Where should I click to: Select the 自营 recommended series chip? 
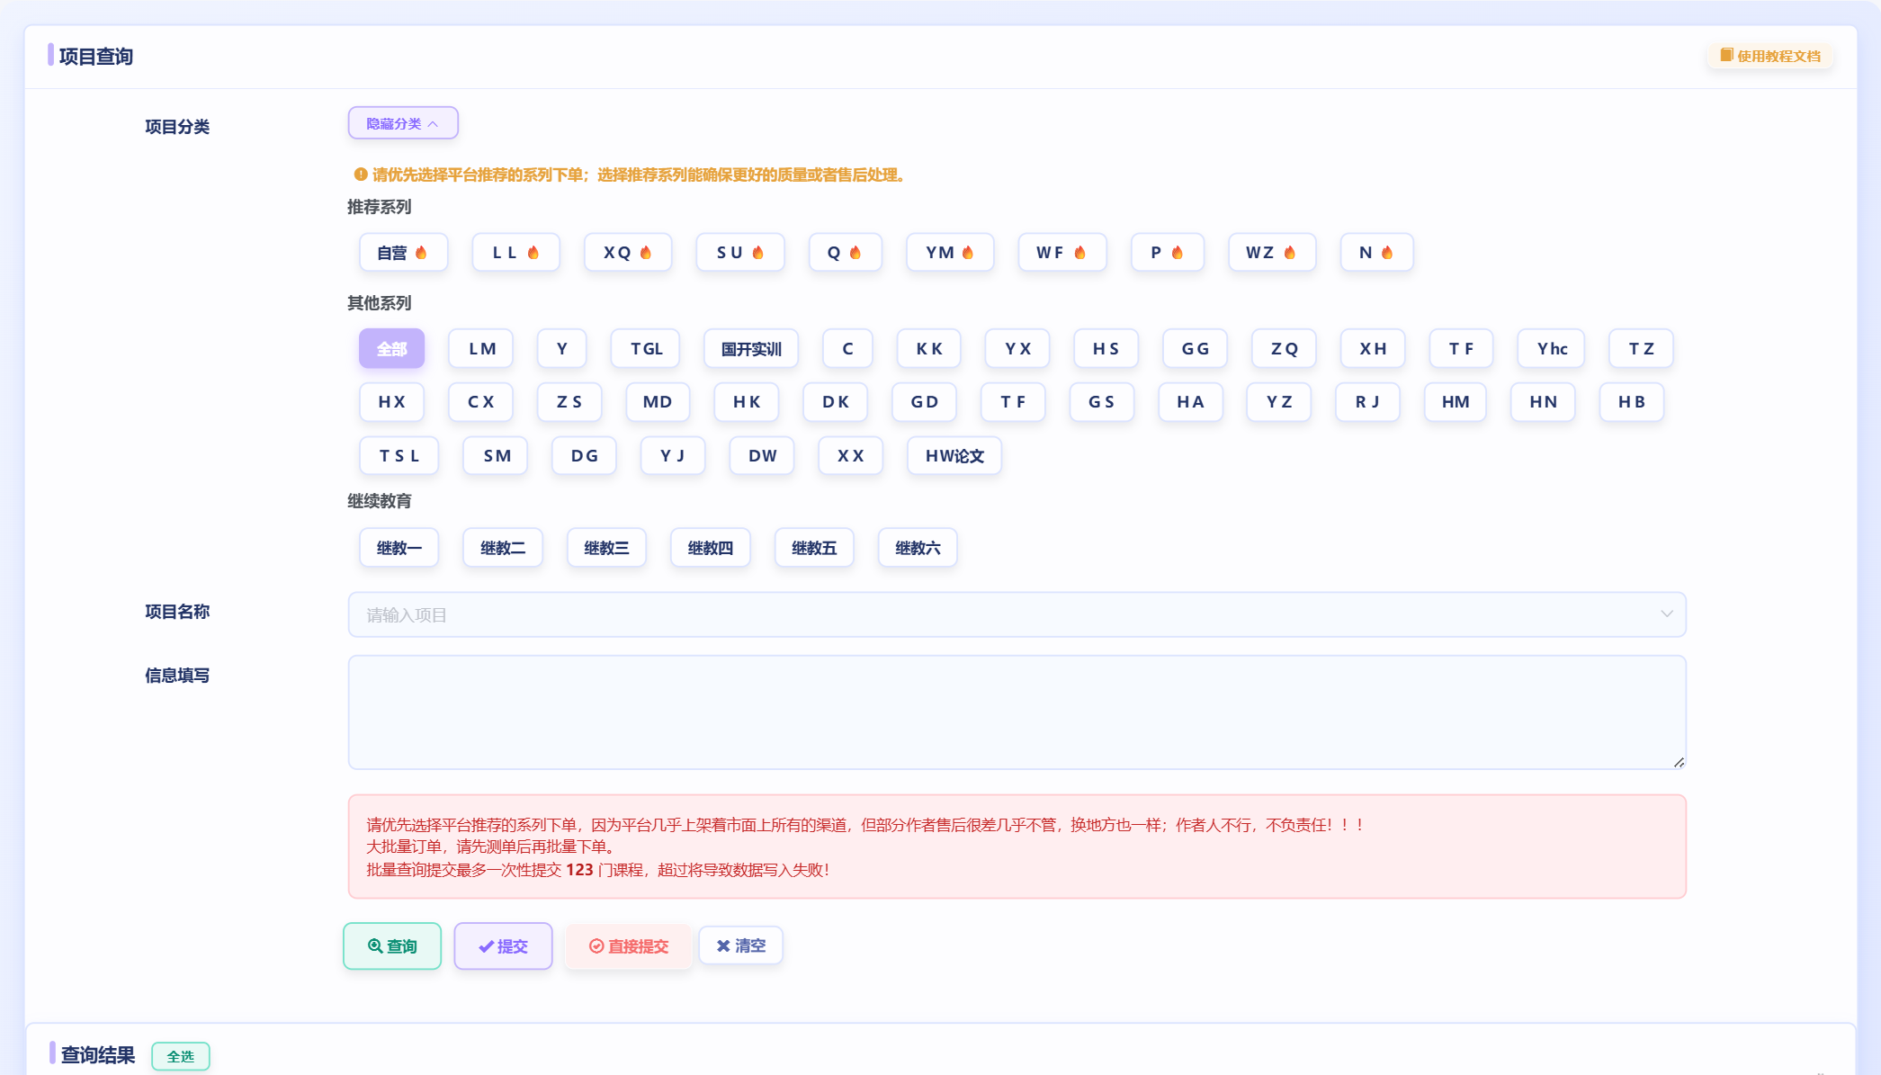(403, 253)
